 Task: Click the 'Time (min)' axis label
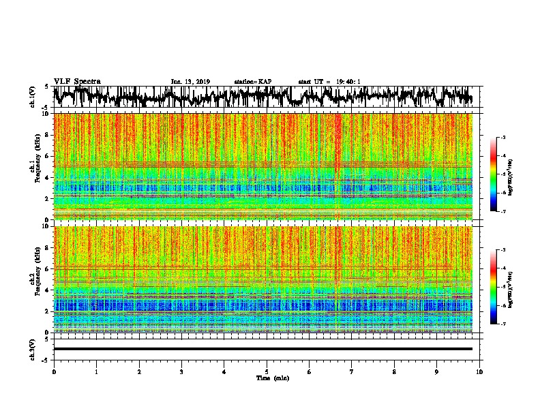click(273, 378)
